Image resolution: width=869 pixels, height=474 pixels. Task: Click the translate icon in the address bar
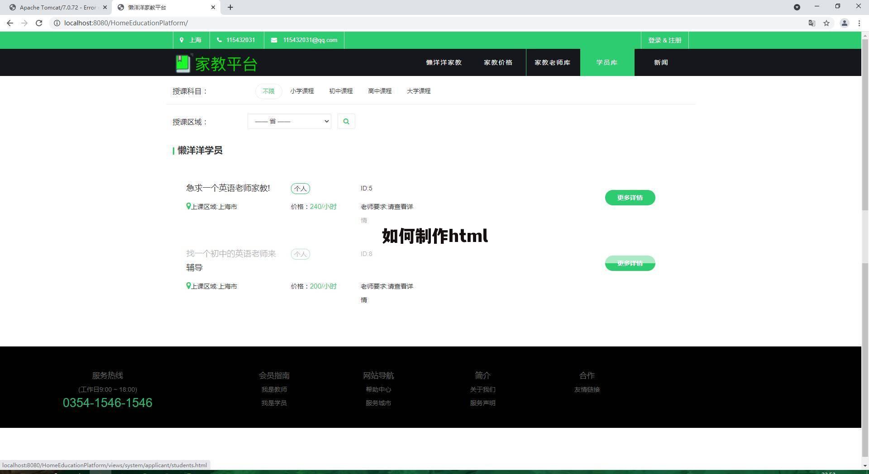coord(812,23)
